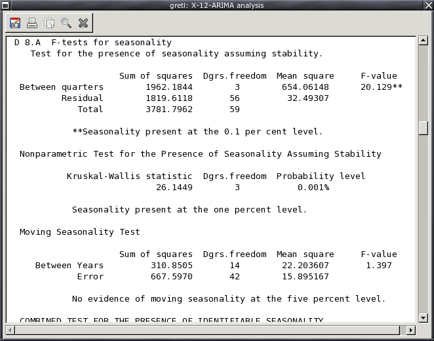Click the Print icon in toolbar
Screen dimensions: 434x341
click(32, 23)
